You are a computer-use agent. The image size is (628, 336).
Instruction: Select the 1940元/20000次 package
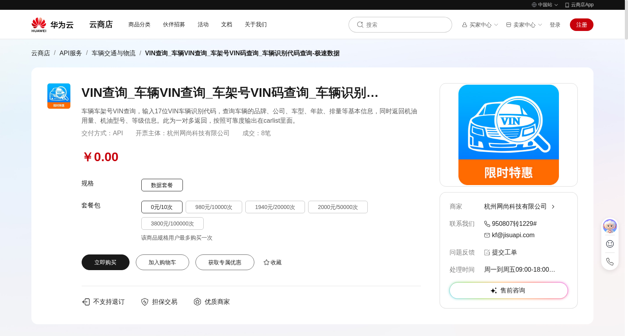pos(275,207)
